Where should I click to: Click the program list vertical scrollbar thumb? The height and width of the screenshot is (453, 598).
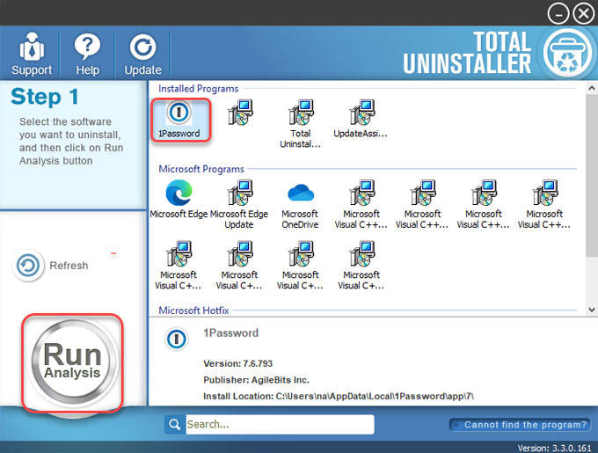(x=592, y=175)
